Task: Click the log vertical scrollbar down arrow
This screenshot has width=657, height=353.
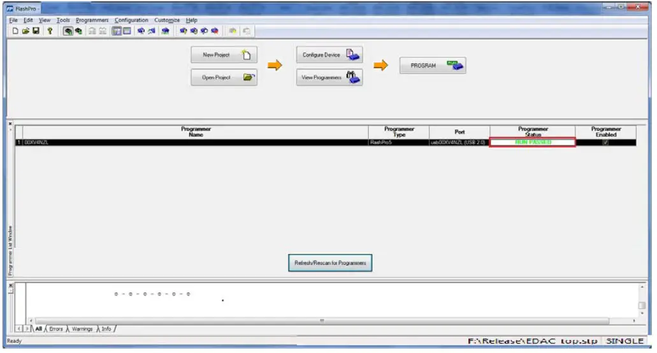Action: (642, 313)
